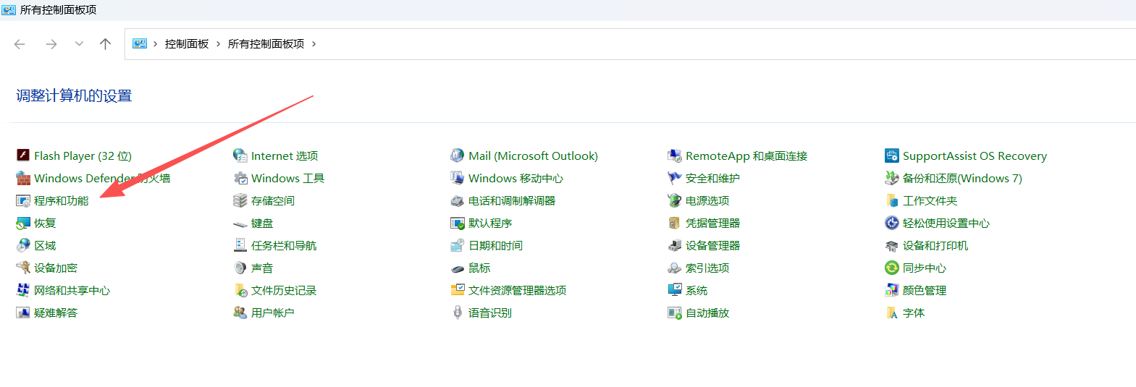Open the 备份和还原(Windows 7) link
The height and width of the screenshot is (387, 1136).
(962, 178)
